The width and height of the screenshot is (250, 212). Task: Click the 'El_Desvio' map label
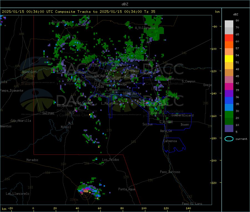pyautogui.click(x=65, y=106)
